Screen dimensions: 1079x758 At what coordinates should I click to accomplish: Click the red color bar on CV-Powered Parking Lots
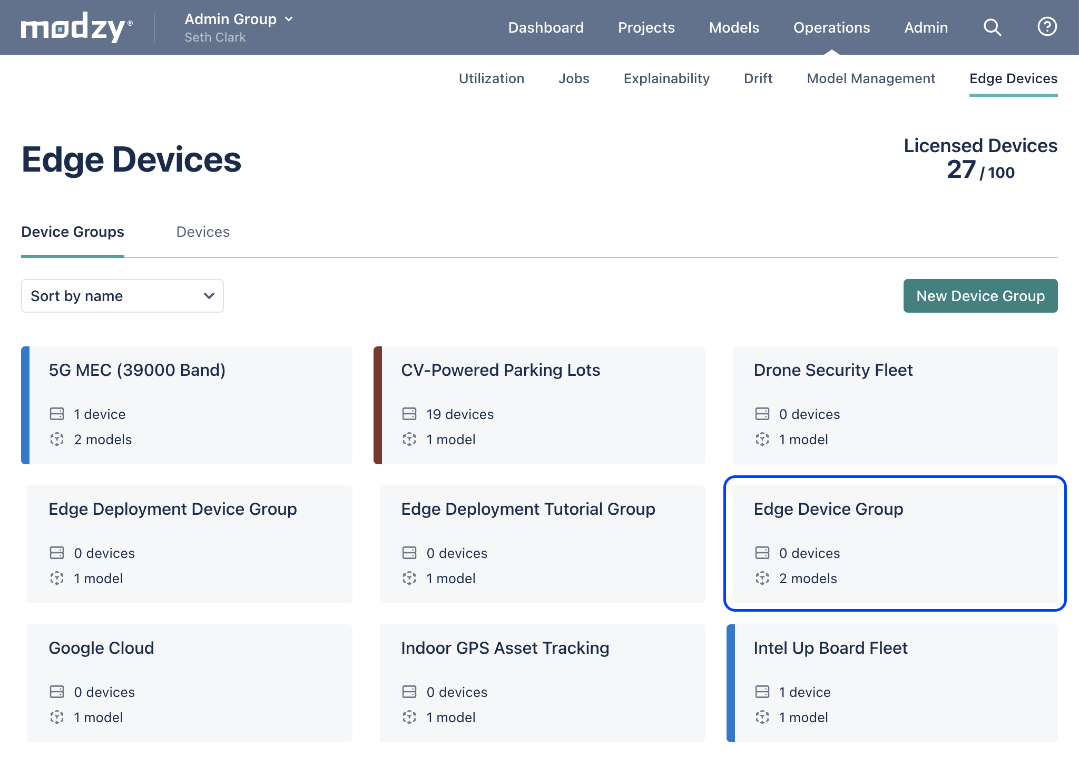point(377,405)
